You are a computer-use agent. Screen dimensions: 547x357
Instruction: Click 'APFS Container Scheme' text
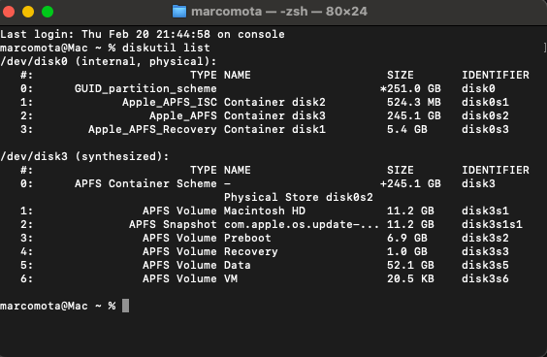[145, 184]
